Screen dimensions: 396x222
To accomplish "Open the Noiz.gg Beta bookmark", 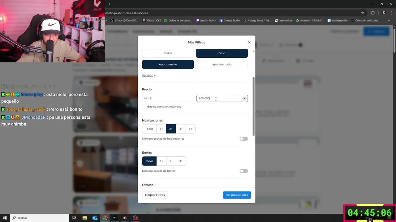I will pyautogui.click(x=257, y=21).
